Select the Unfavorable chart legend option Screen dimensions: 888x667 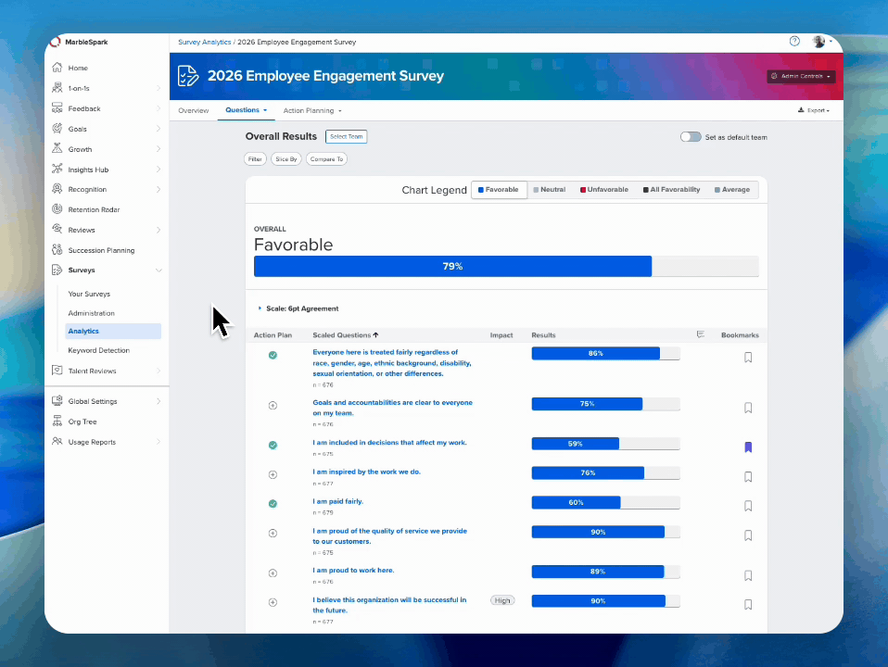point(603,190)
